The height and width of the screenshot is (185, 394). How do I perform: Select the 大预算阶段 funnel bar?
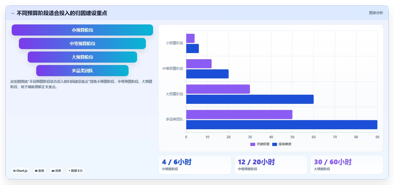[x=82, y=57]
